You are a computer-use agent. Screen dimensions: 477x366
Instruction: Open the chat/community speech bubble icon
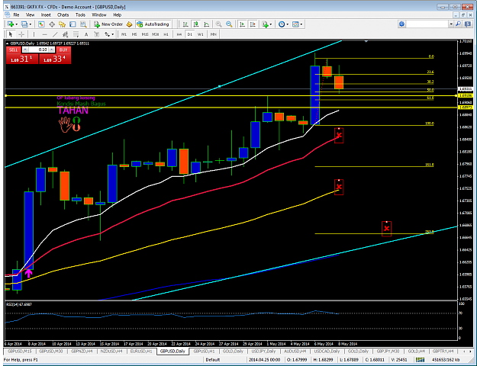point(468,24)
